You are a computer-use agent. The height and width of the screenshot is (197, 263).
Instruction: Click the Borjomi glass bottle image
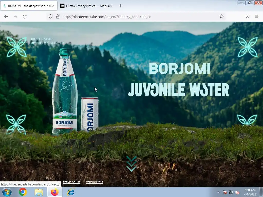(x=65, y=92)
